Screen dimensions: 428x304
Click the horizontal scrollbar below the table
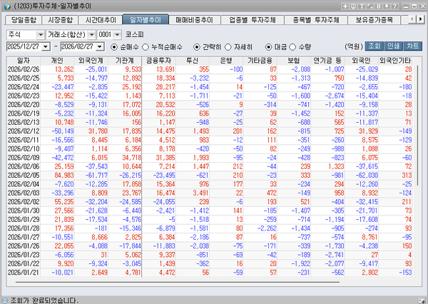178,282
